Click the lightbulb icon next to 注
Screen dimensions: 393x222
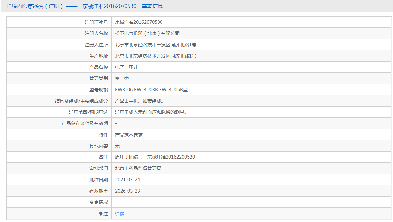point(101,214)
